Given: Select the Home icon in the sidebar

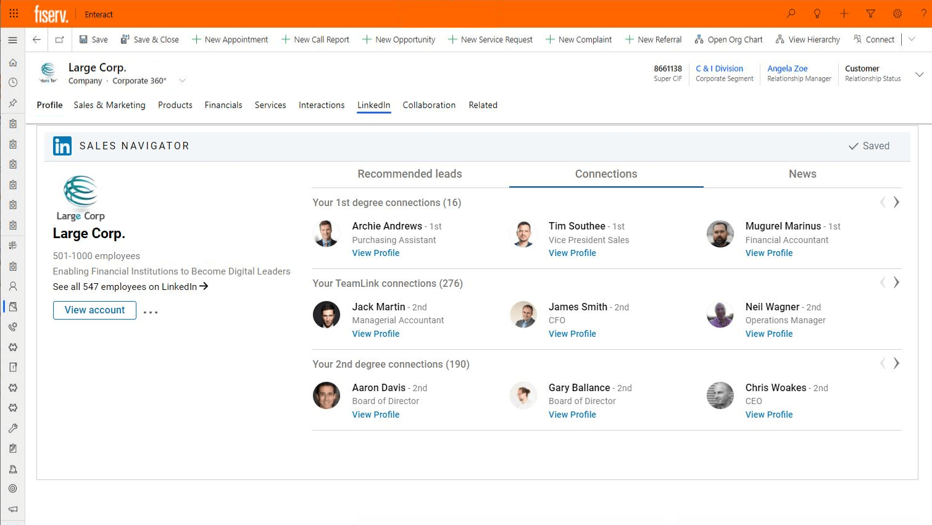Looking at the screenshot, I should [x=12, y=62].
